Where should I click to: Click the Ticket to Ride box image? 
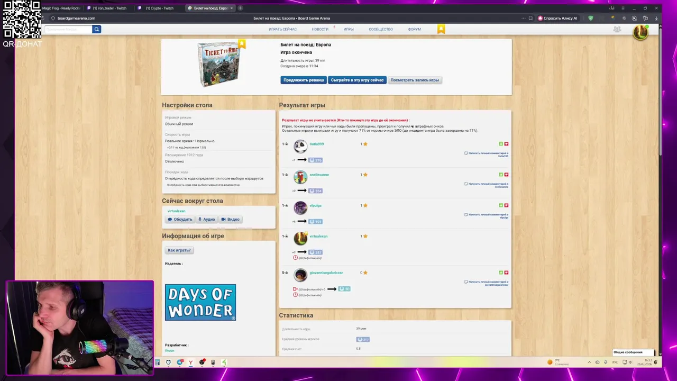coord(218,64)
